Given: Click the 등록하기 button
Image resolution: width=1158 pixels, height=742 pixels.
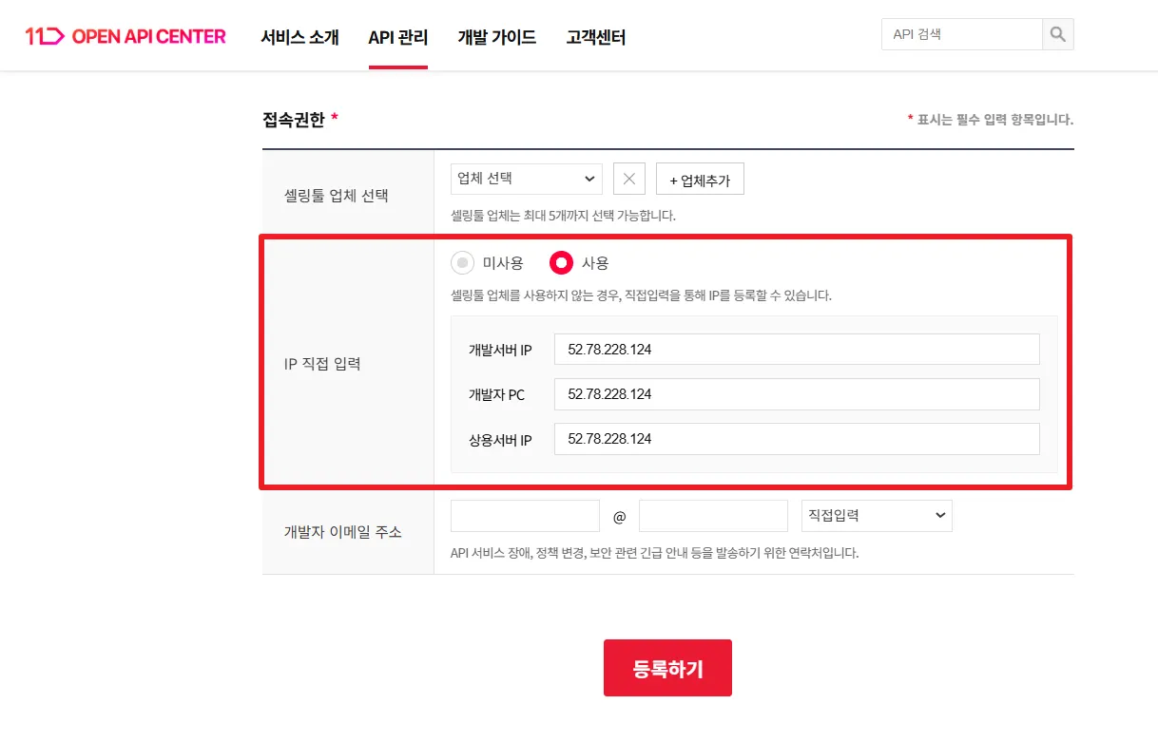Looking at the screenshot, I should coord(667,668).
